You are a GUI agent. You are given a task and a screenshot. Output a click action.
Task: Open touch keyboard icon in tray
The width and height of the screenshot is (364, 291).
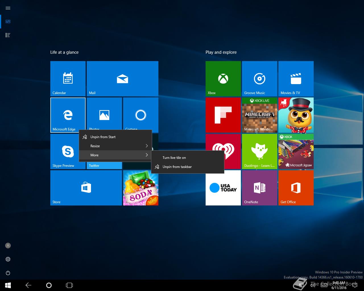coord(324,285)
